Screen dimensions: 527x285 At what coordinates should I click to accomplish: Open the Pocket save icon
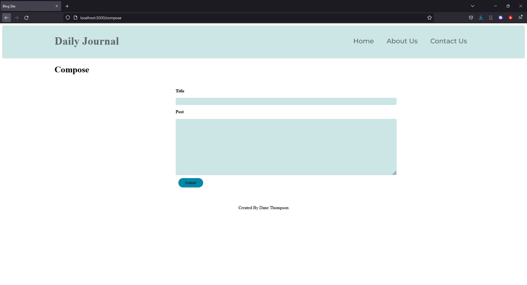coord(471,18)
